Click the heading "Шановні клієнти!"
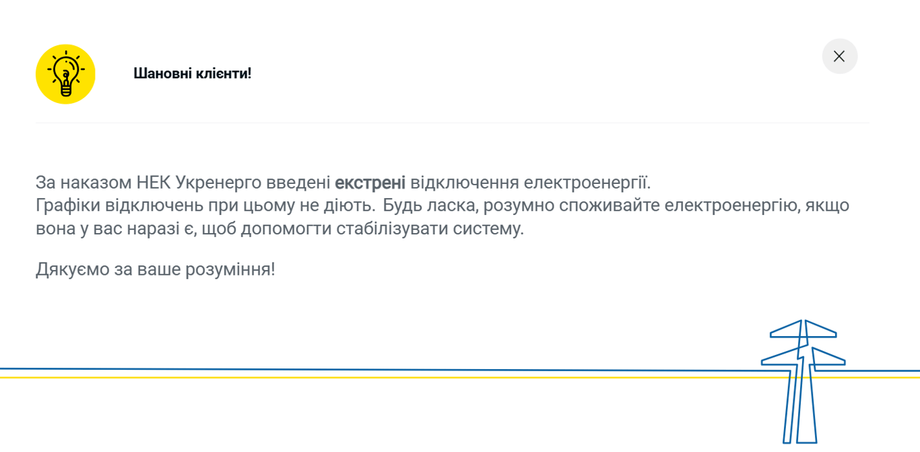The width and height of the screenshot is (920, 452). [193, 73]
